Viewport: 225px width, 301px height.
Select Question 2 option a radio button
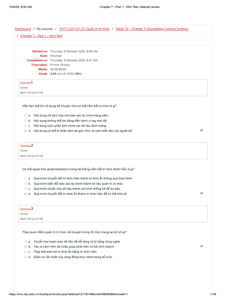[x=25, y=178]
